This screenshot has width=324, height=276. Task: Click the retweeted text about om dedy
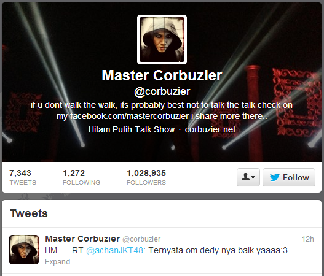pos(218,250)
